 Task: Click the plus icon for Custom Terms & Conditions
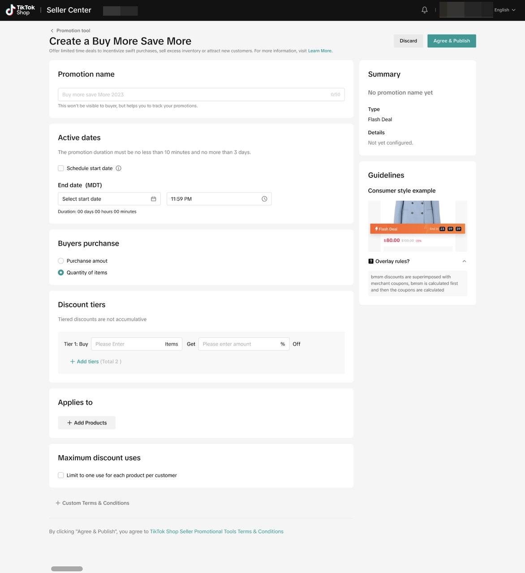coord(58,503)
